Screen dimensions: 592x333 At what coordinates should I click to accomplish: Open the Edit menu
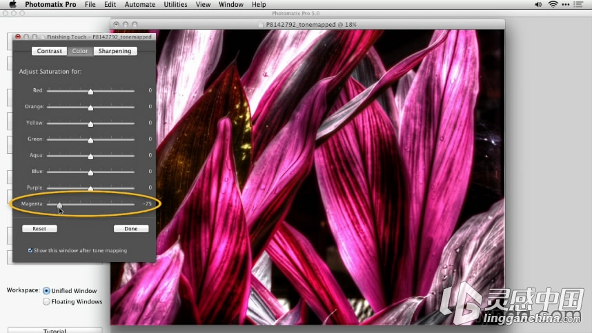[110, 5]
